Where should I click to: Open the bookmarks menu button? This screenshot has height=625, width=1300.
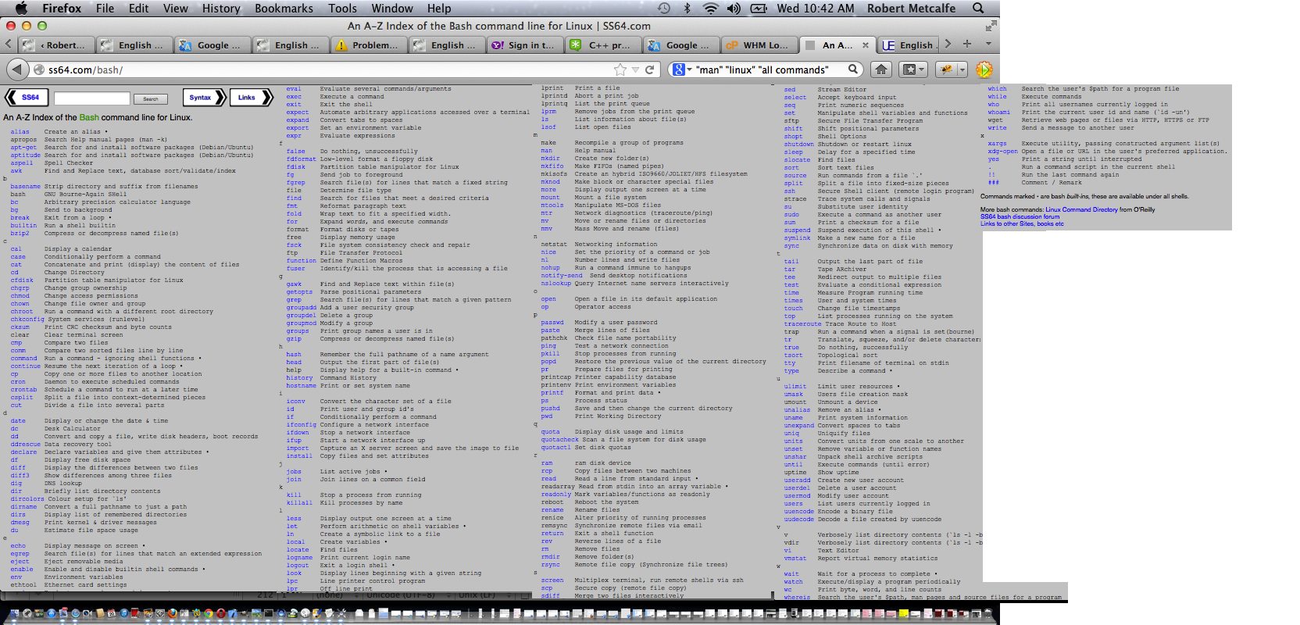[x=913, y=70]
